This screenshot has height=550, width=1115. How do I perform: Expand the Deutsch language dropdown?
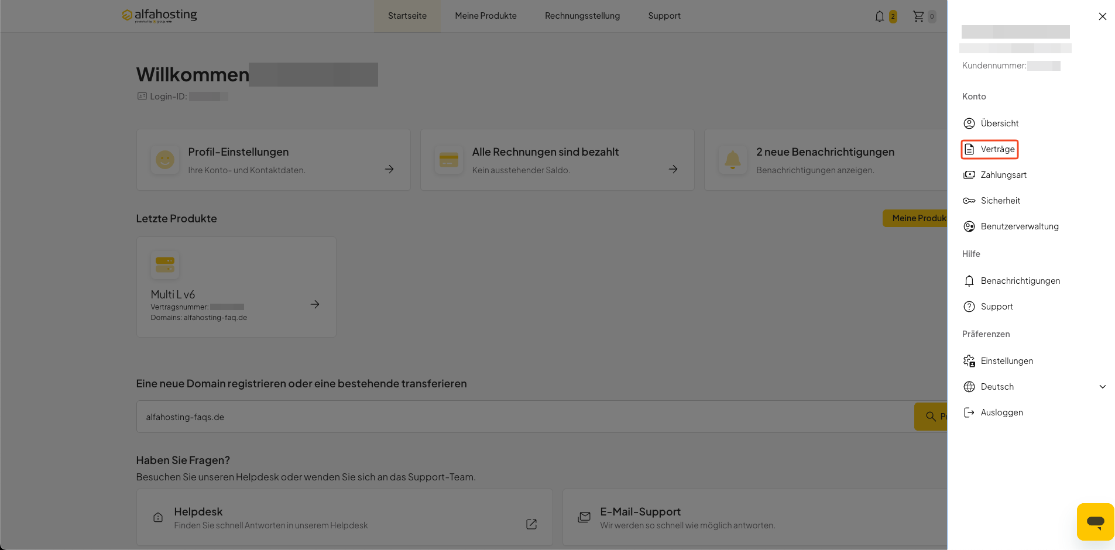[1103, 387]
